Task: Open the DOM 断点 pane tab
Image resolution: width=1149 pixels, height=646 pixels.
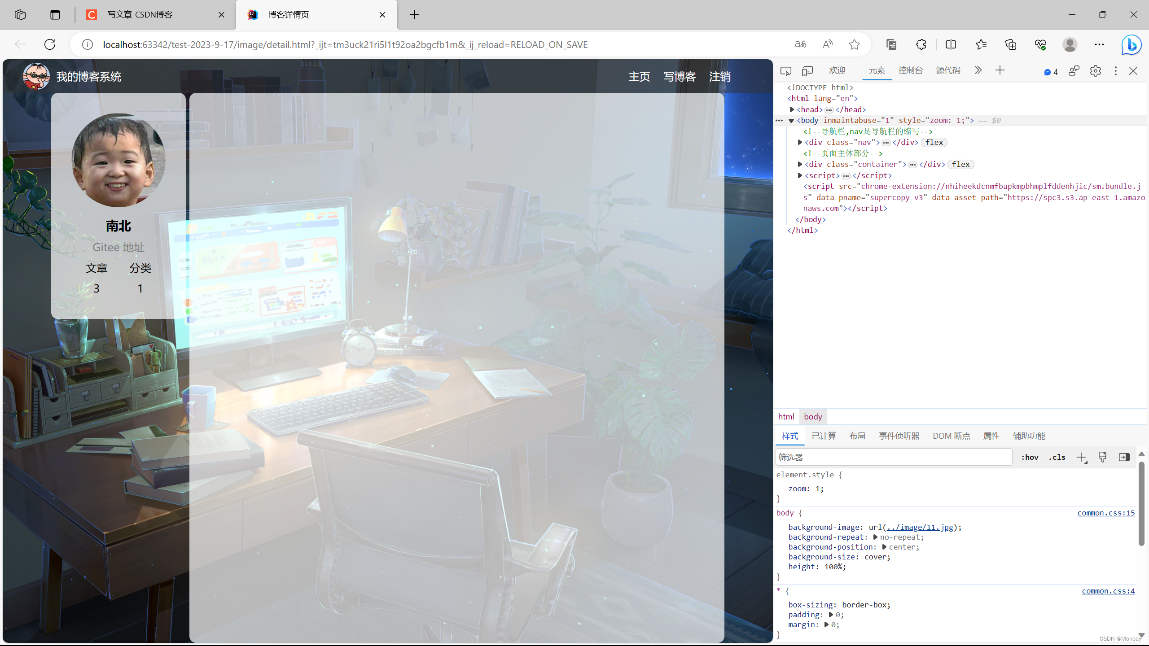Action: 952,436
